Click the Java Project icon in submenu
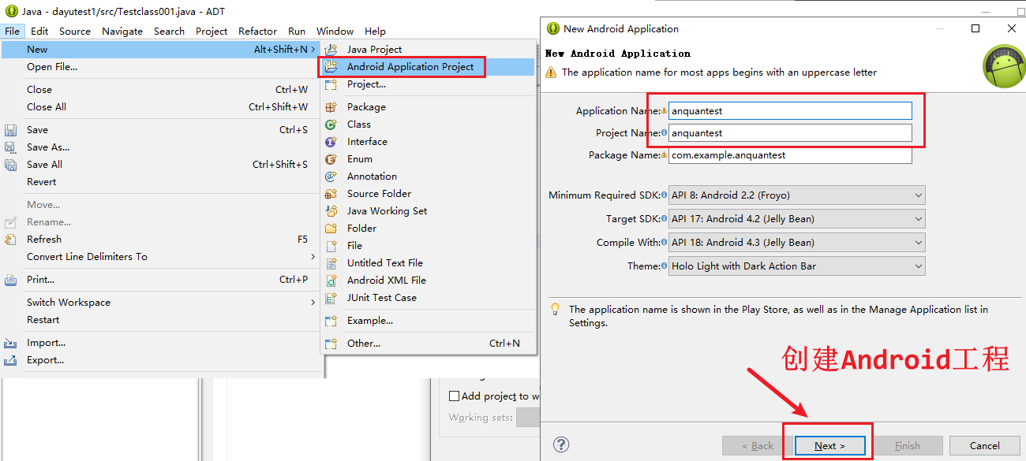The height and width of the screenshot is (461, 1026). 331,49
